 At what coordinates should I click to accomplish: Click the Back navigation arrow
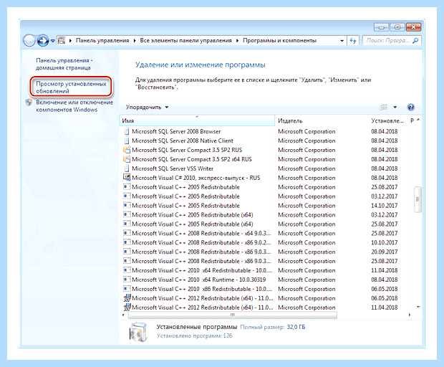coord(29,41)
